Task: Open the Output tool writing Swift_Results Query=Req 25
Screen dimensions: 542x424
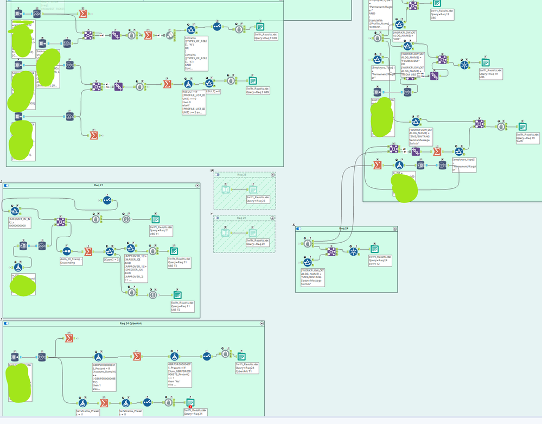Action: point(253,189)
